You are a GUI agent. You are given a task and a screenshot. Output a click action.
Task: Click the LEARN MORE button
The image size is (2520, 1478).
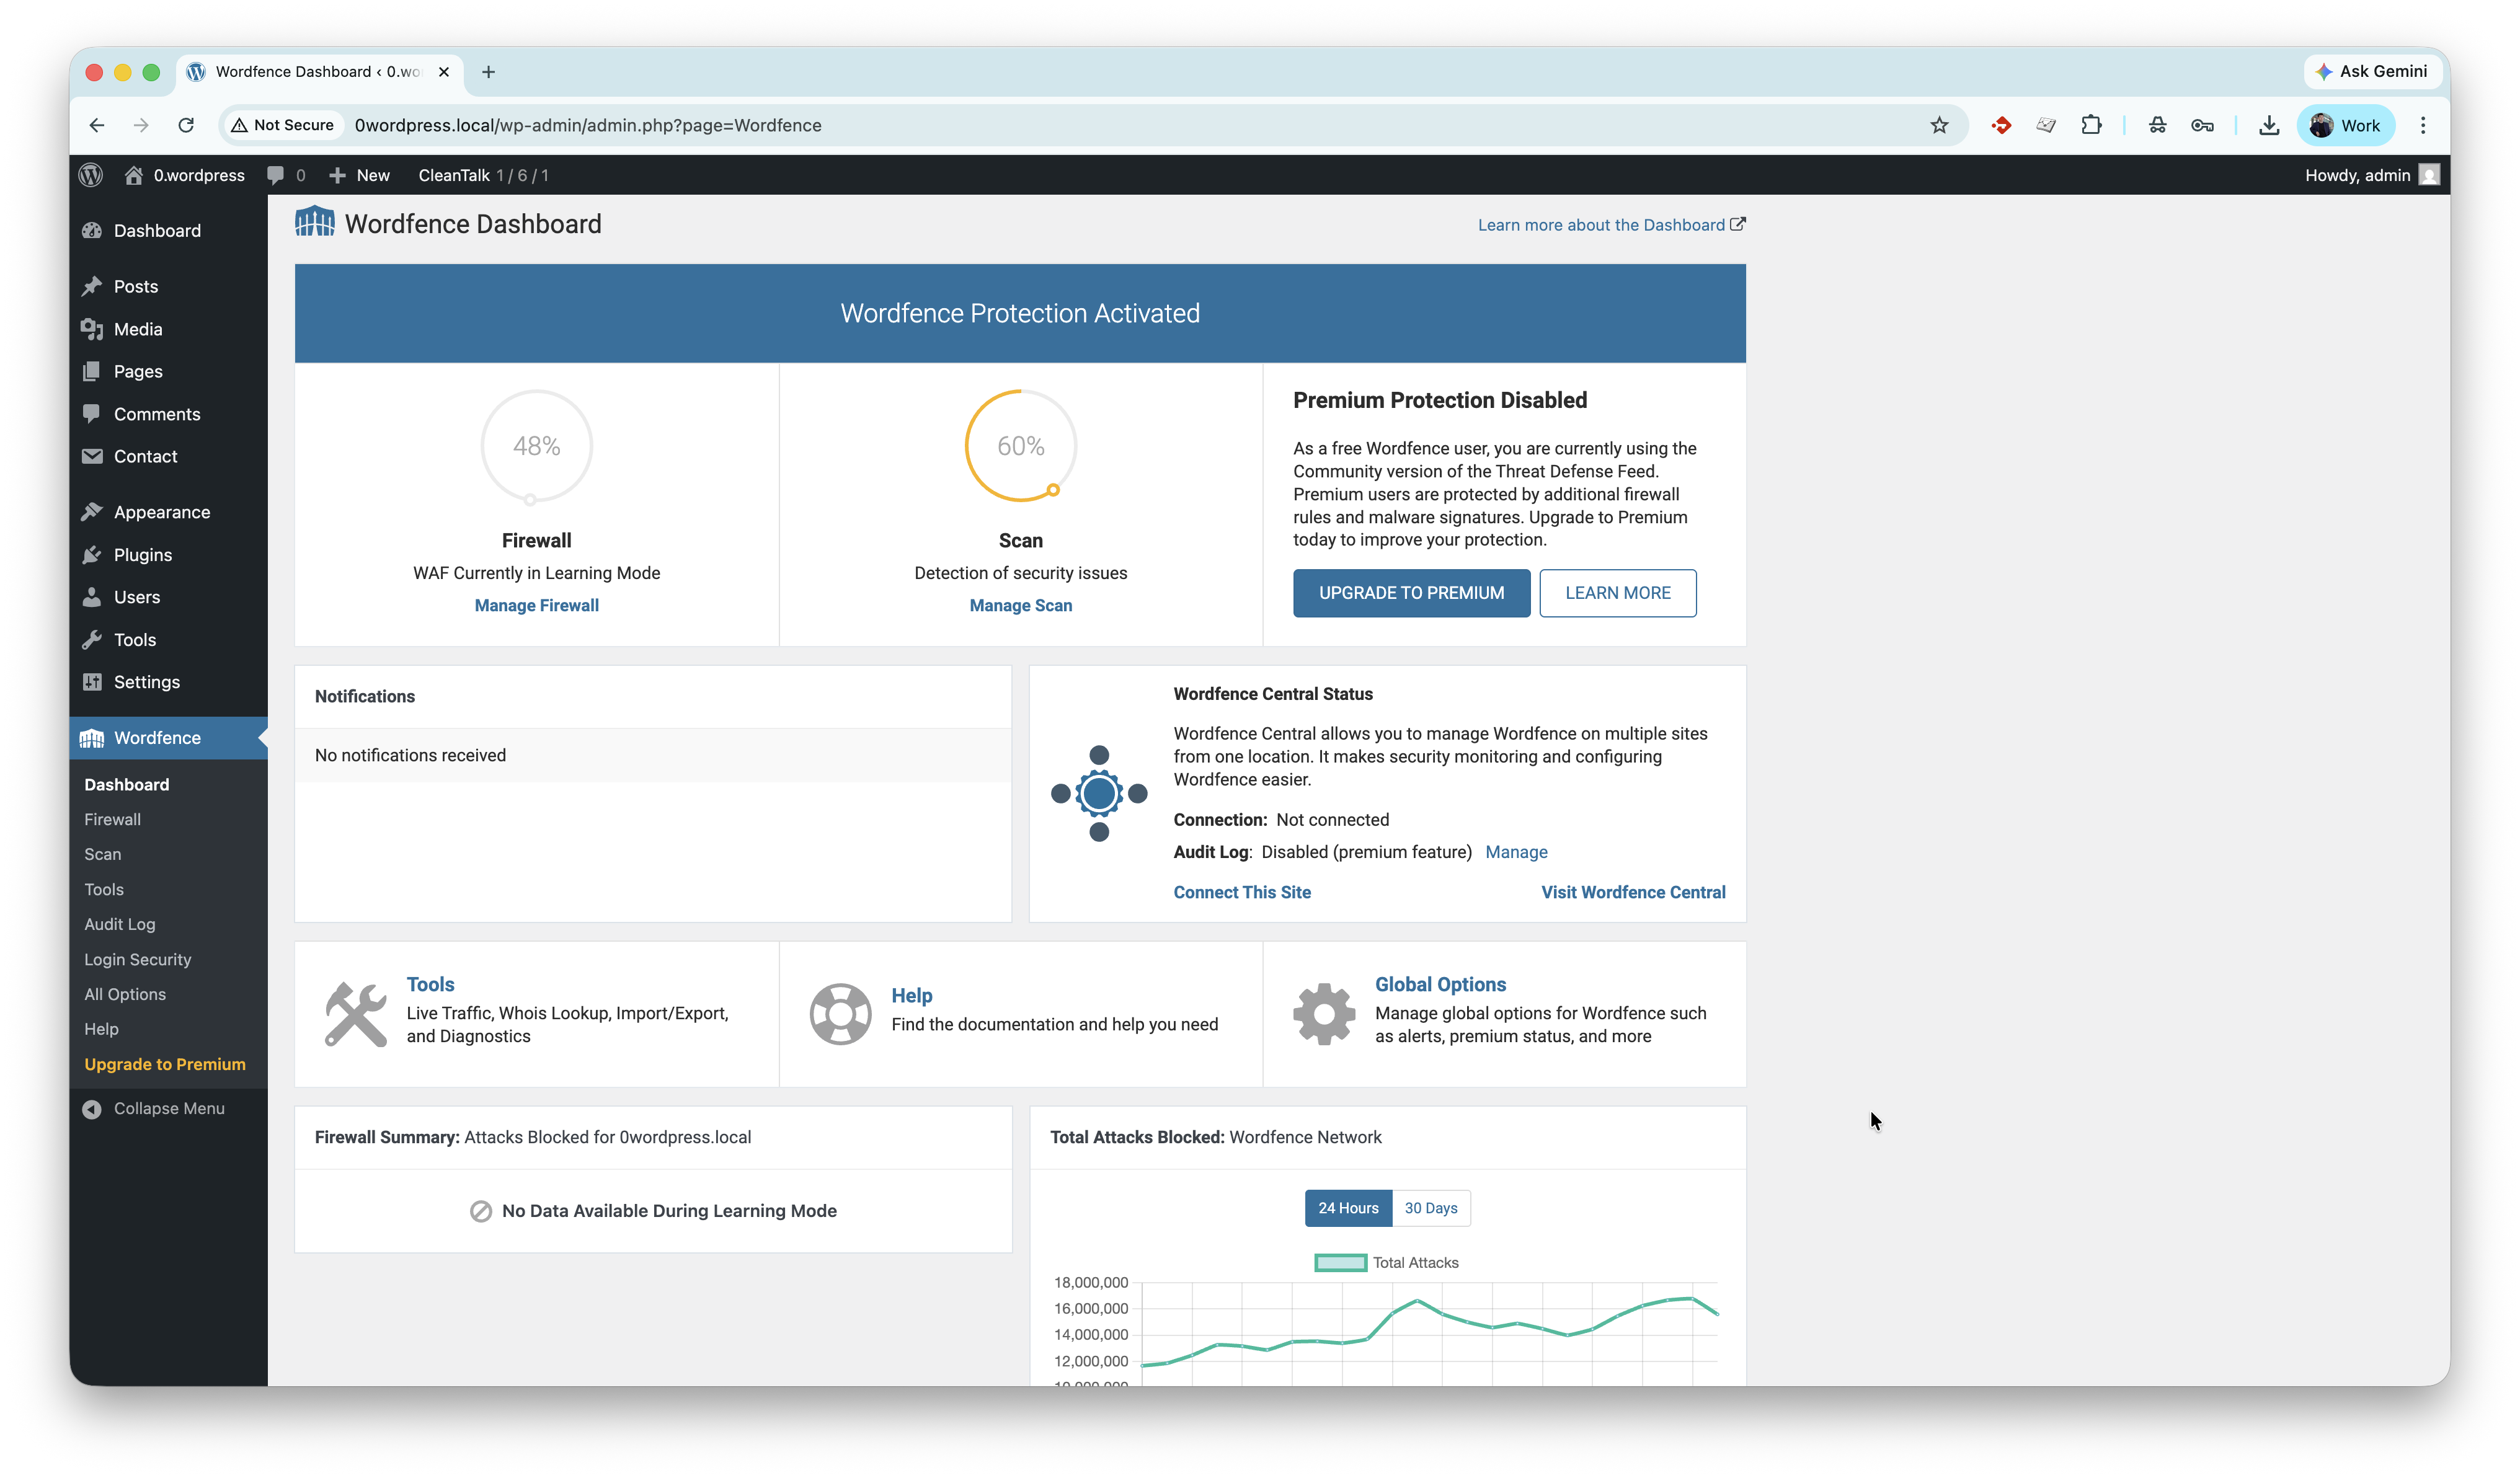click(1617, 593)
